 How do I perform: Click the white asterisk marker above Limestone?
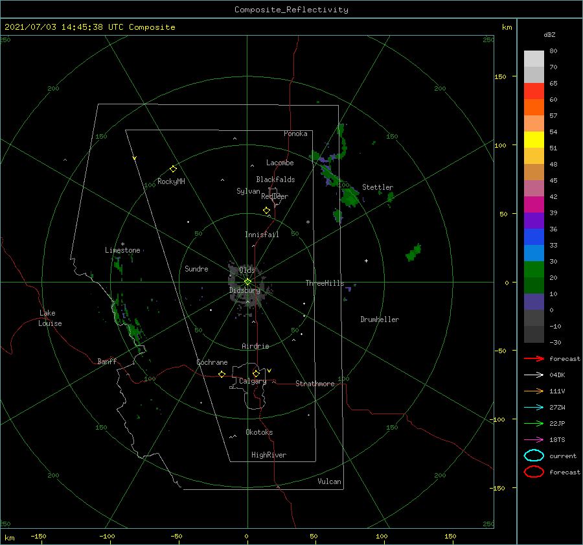tap(122, 244)
